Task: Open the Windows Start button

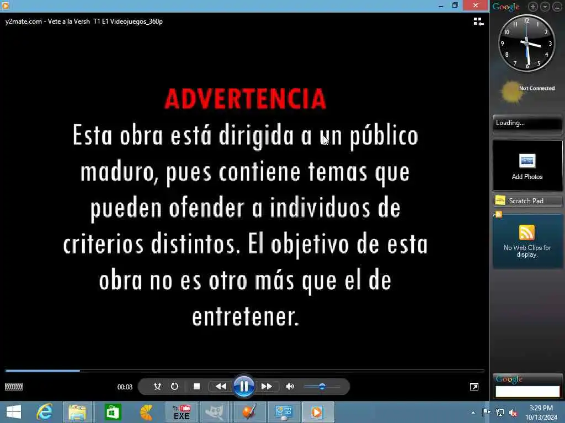Action: click(x=14, y=412)
